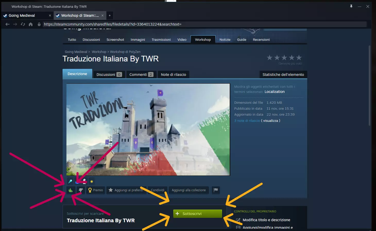Report the item with flag icon
The height and width of the screenshot is (231, 376).
coord(216,190)
